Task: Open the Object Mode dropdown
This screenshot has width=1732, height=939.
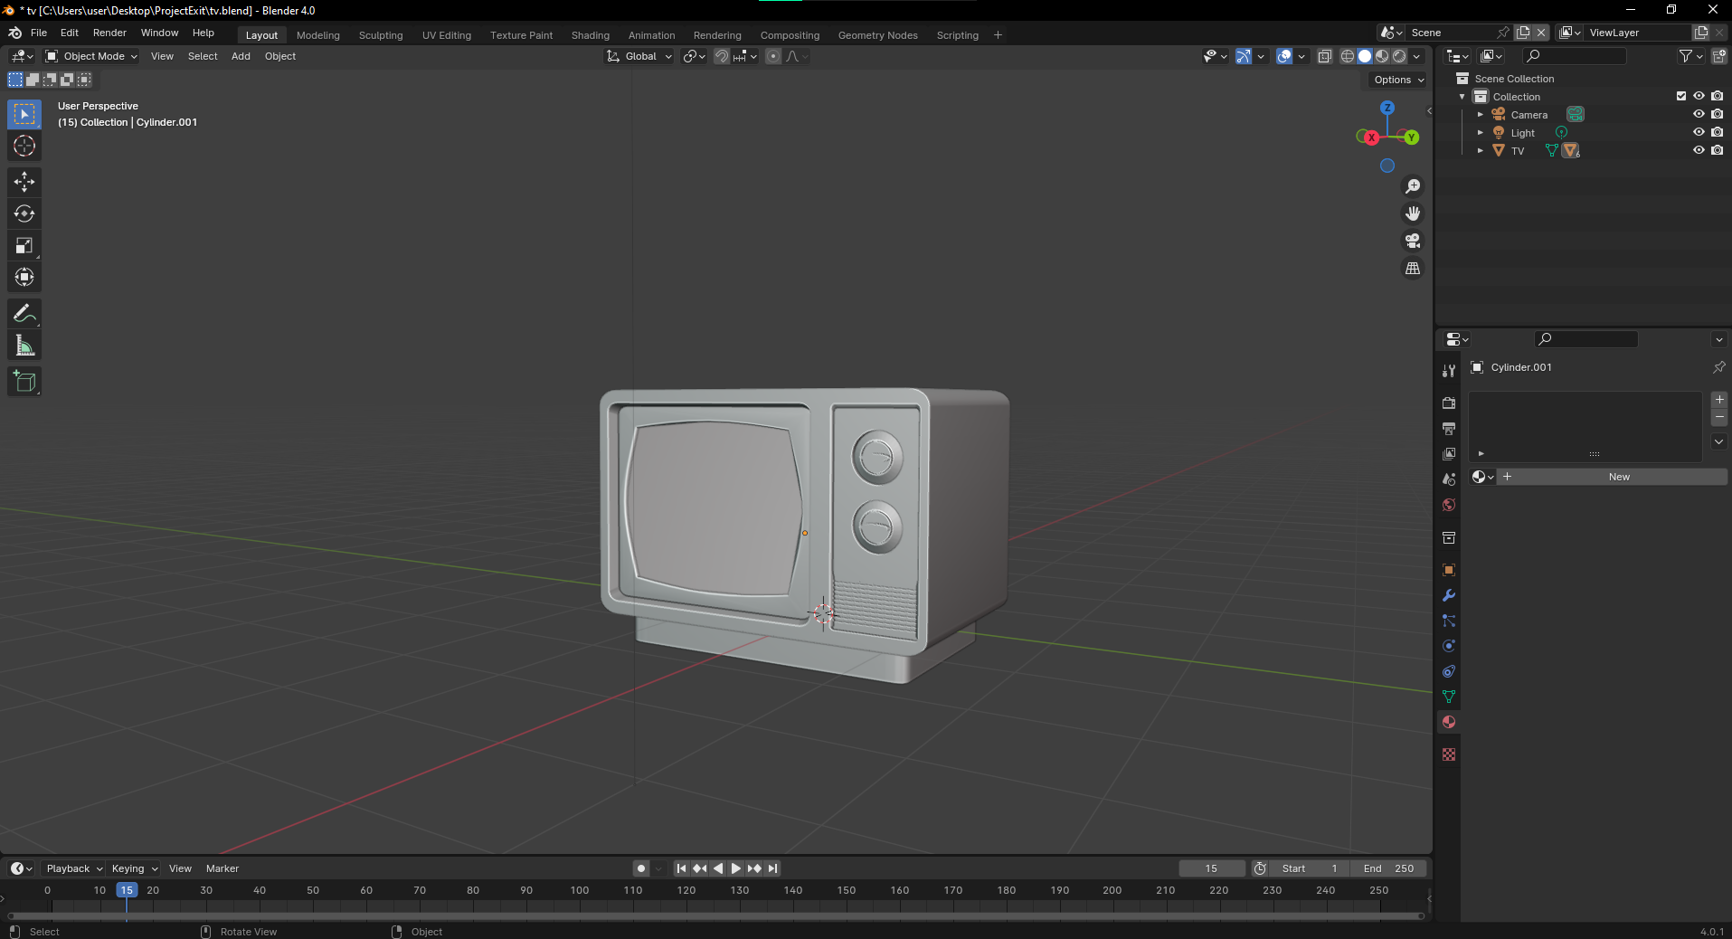Action: pyautogui.click(x=91, y=56)
